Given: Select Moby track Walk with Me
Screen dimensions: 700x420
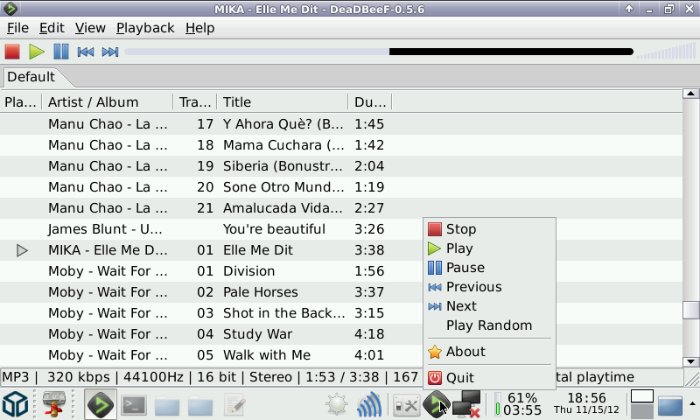Looking at the screenshot, I should 341,355.
